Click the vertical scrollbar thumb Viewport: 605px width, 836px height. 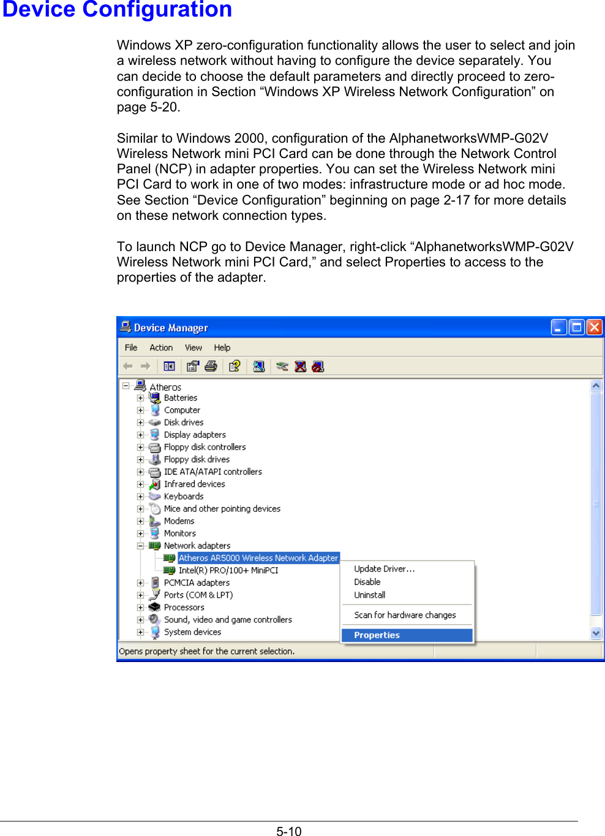point(596,504)
